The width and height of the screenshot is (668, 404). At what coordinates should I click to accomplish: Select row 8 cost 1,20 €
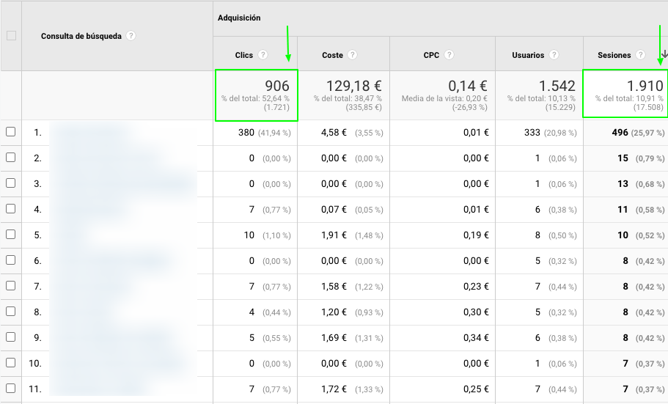[x=334, y=312]
